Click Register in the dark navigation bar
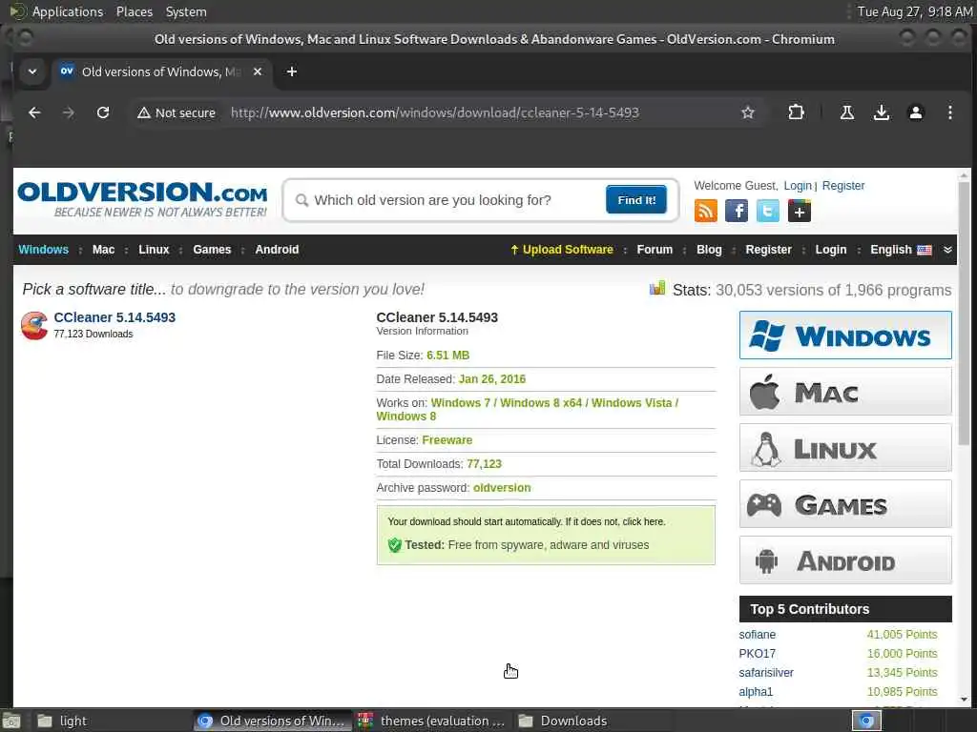 [768, 250]
